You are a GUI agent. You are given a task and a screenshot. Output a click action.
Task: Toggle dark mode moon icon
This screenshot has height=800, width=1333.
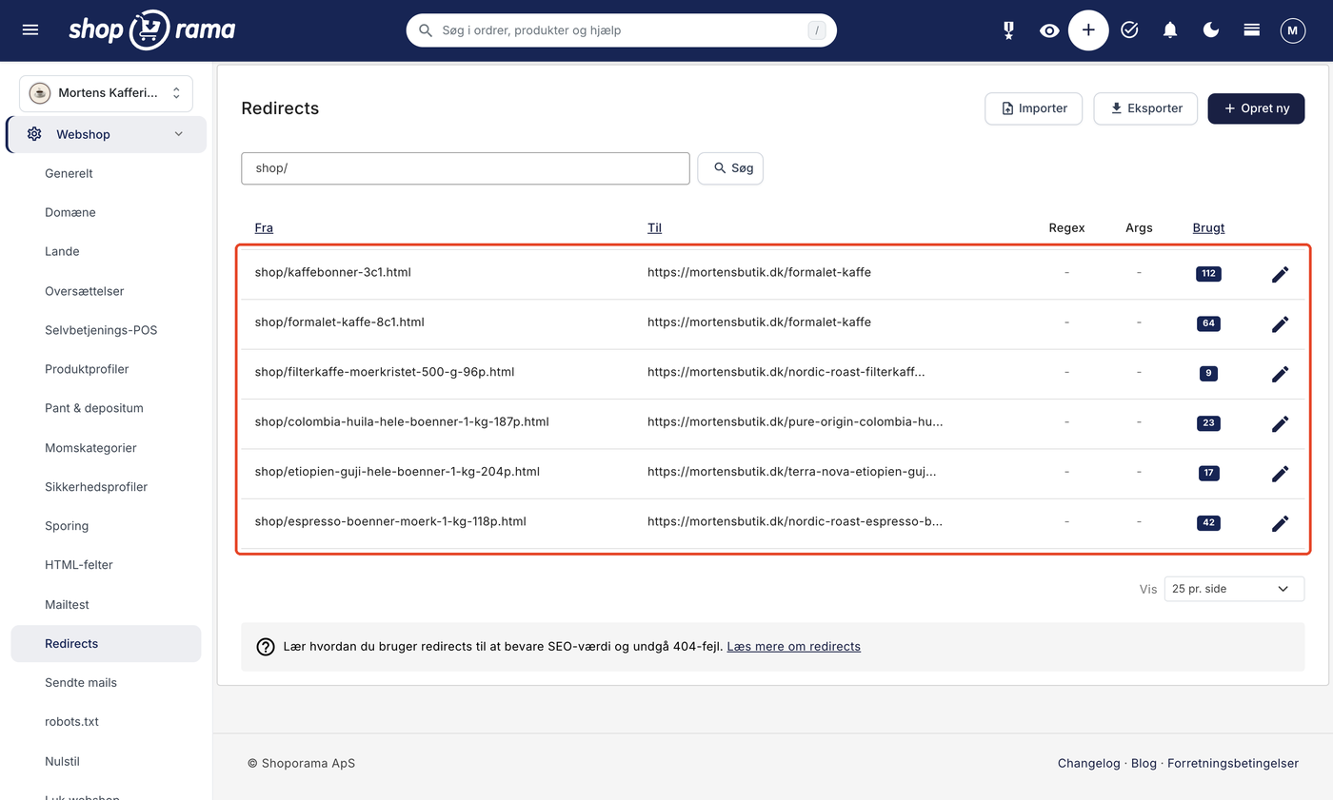[1211, 30]
